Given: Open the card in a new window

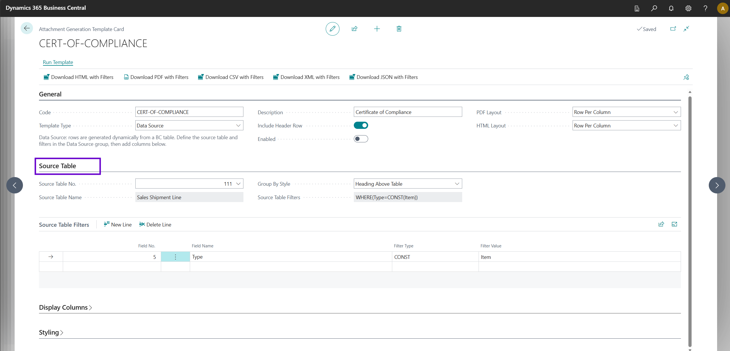Looking at the screenshot, I should click(673, 29).
